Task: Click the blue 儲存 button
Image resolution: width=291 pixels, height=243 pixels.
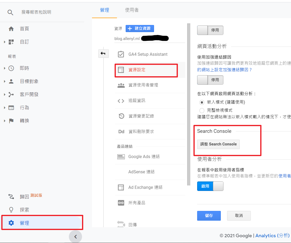Action: 209,215
